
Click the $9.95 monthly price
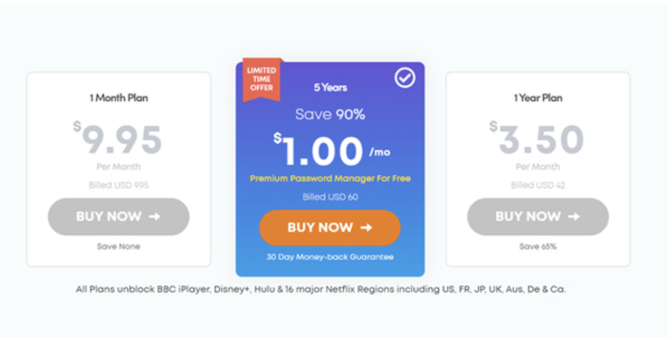(x=119, y=140)
